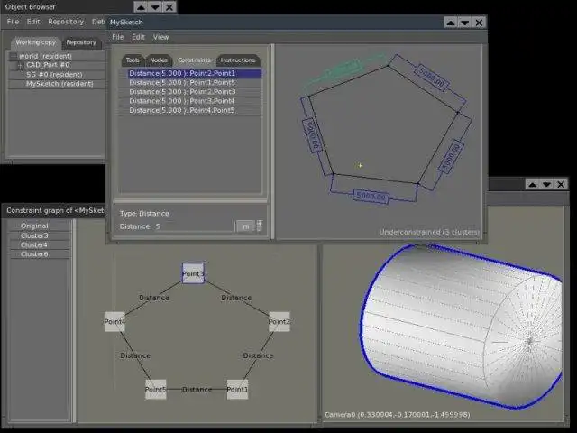Viewport: 577px width, 433px height.
Task: Click the yellow center marker in sketch
Action: [x=360, y=165]
